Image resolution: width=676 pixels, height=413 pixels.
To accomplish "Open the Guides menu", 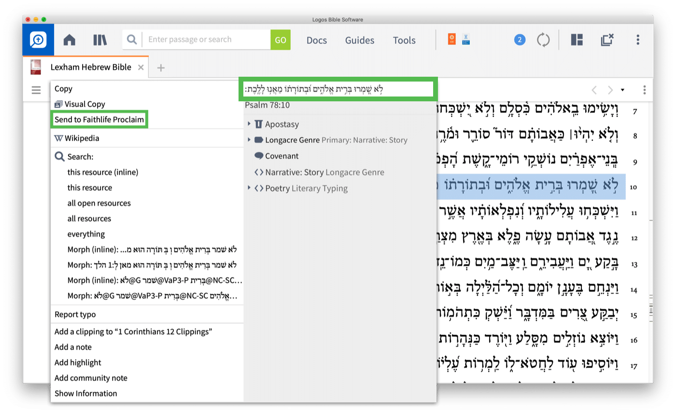I will click(x=360, y=41).
